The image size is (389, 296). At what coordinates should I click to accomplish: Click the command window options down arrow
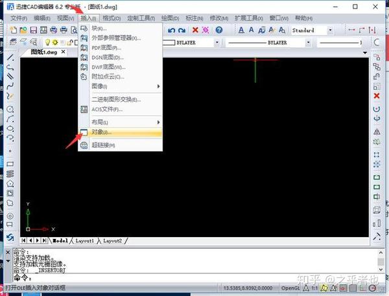(x=8, y=261)
